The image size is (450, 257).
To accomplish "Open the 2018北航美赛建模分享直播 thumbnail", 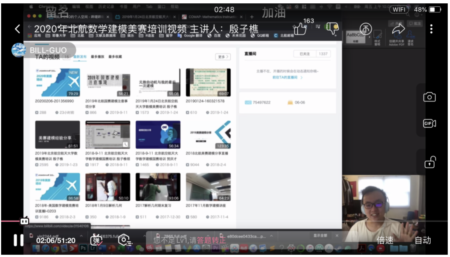I will [208, 135].
